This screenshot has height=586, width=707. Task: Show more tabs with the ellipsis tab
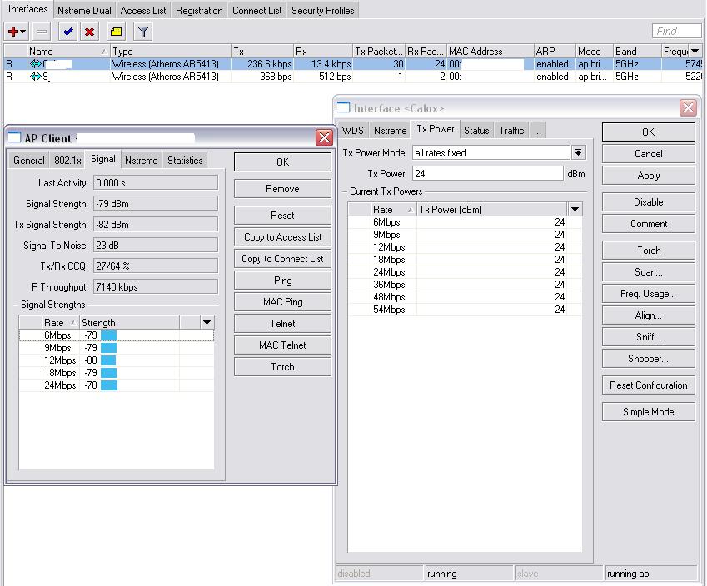tap(538, 131)
